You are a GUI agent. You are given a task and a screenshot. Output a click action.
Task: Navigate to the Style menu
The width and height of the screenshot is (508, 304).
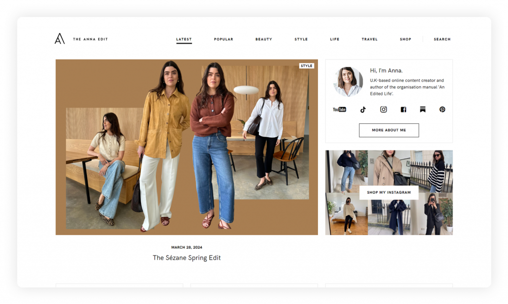point(301,39)
